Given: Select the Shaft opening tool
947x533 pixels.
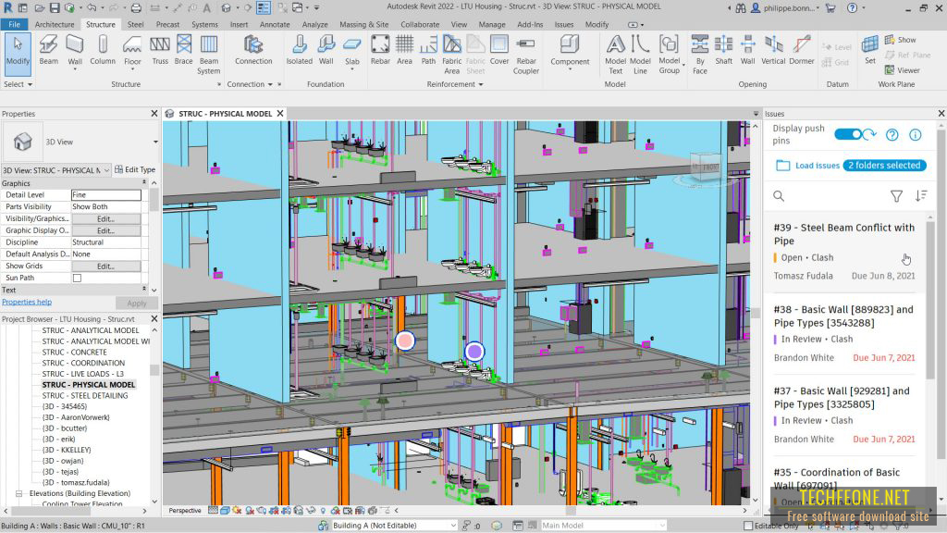Looking at the screenshot, I should [723, 50].
